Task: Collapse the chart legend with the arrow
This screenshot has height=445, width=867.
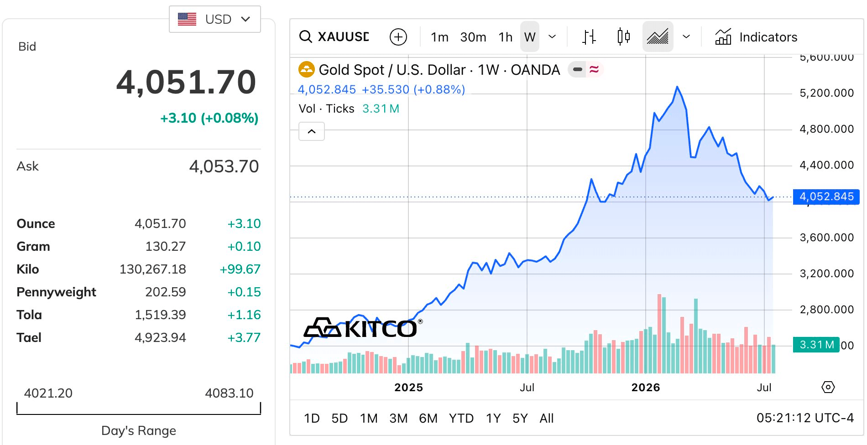Action: (312, 131)
